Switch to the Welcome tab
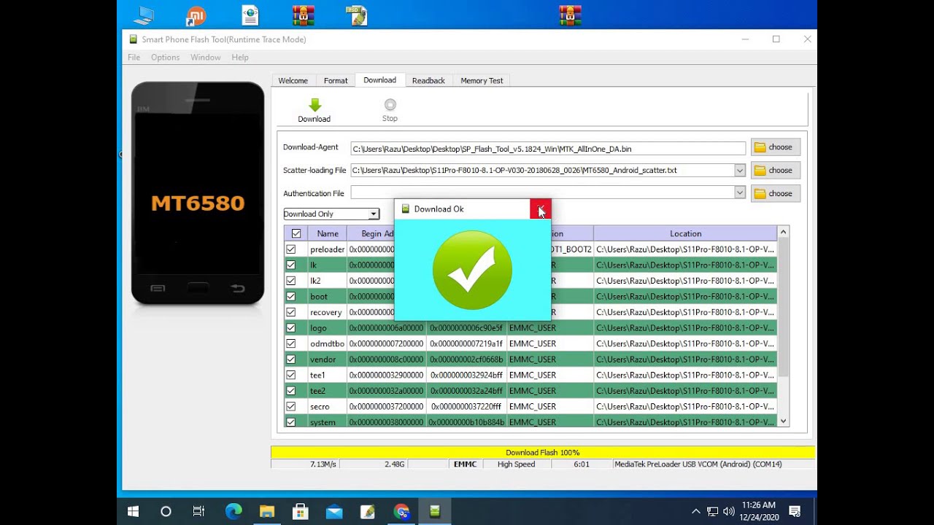934x525 pixels. [x=293, y=81]
